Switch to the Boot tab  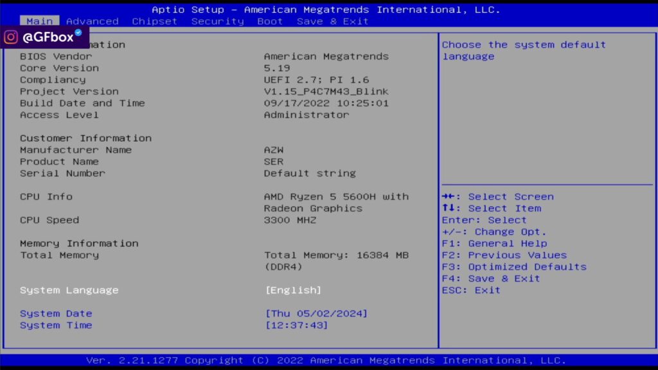pyautogui.click(x=270, y=21)
